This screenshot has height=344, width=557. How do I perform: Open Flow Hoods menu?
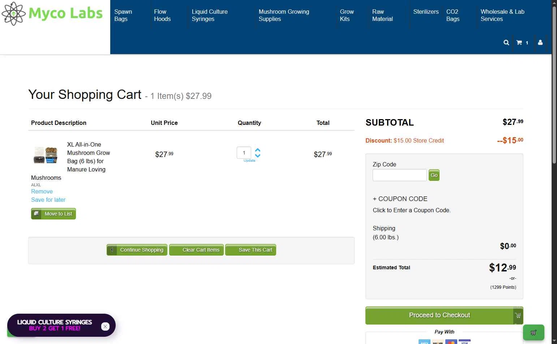(162, 15)
